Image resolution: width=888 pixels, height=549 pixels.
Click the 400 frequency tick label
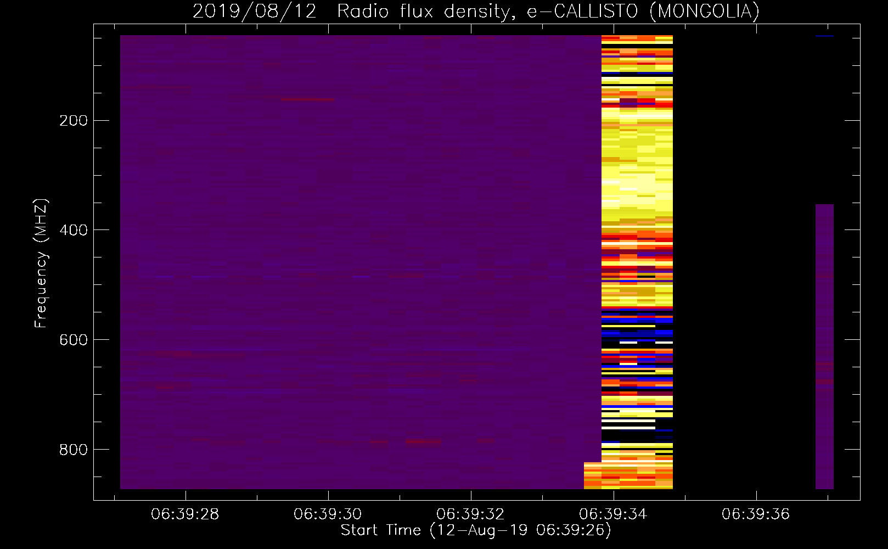point(74,230)
